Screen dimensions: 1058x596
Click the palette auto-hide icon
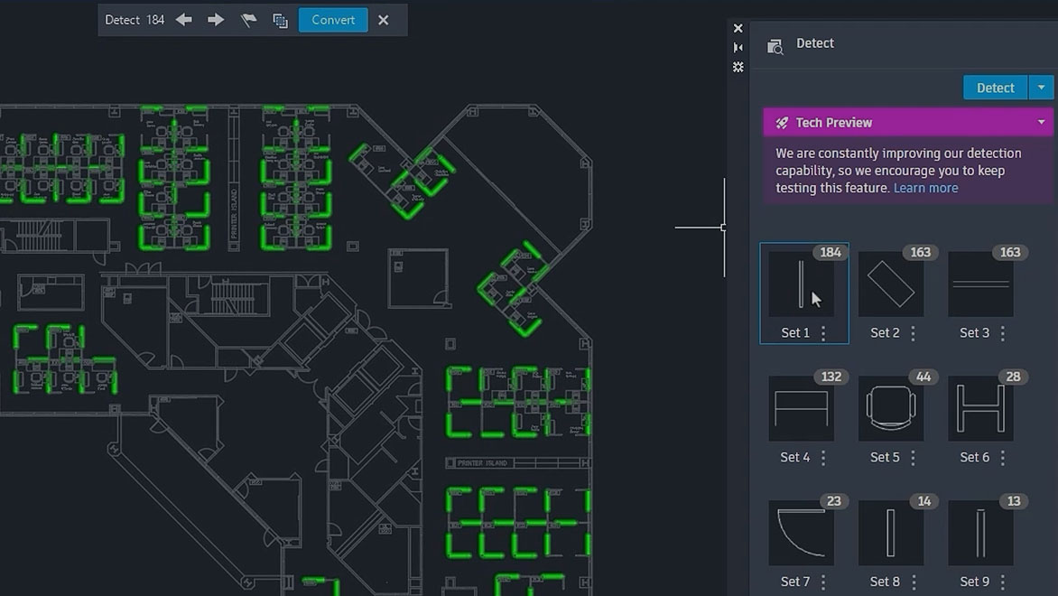(738, 48)
